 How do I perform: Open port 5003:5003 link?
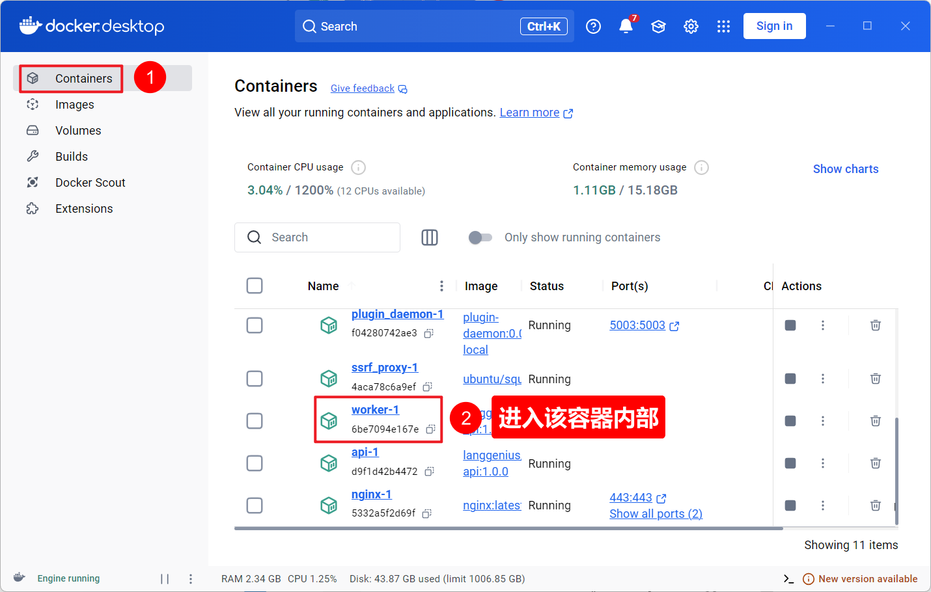(x=644, y=325)
